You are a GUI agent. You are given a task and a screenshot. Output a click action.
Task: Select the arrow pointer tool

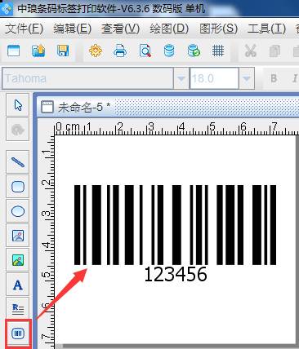click(18, 105)
